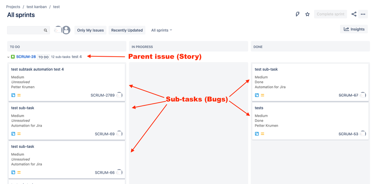Click 'Petter Krumen' on SCRUM-53 card
The height and width of the screenshot is (184, 377).
267,125
